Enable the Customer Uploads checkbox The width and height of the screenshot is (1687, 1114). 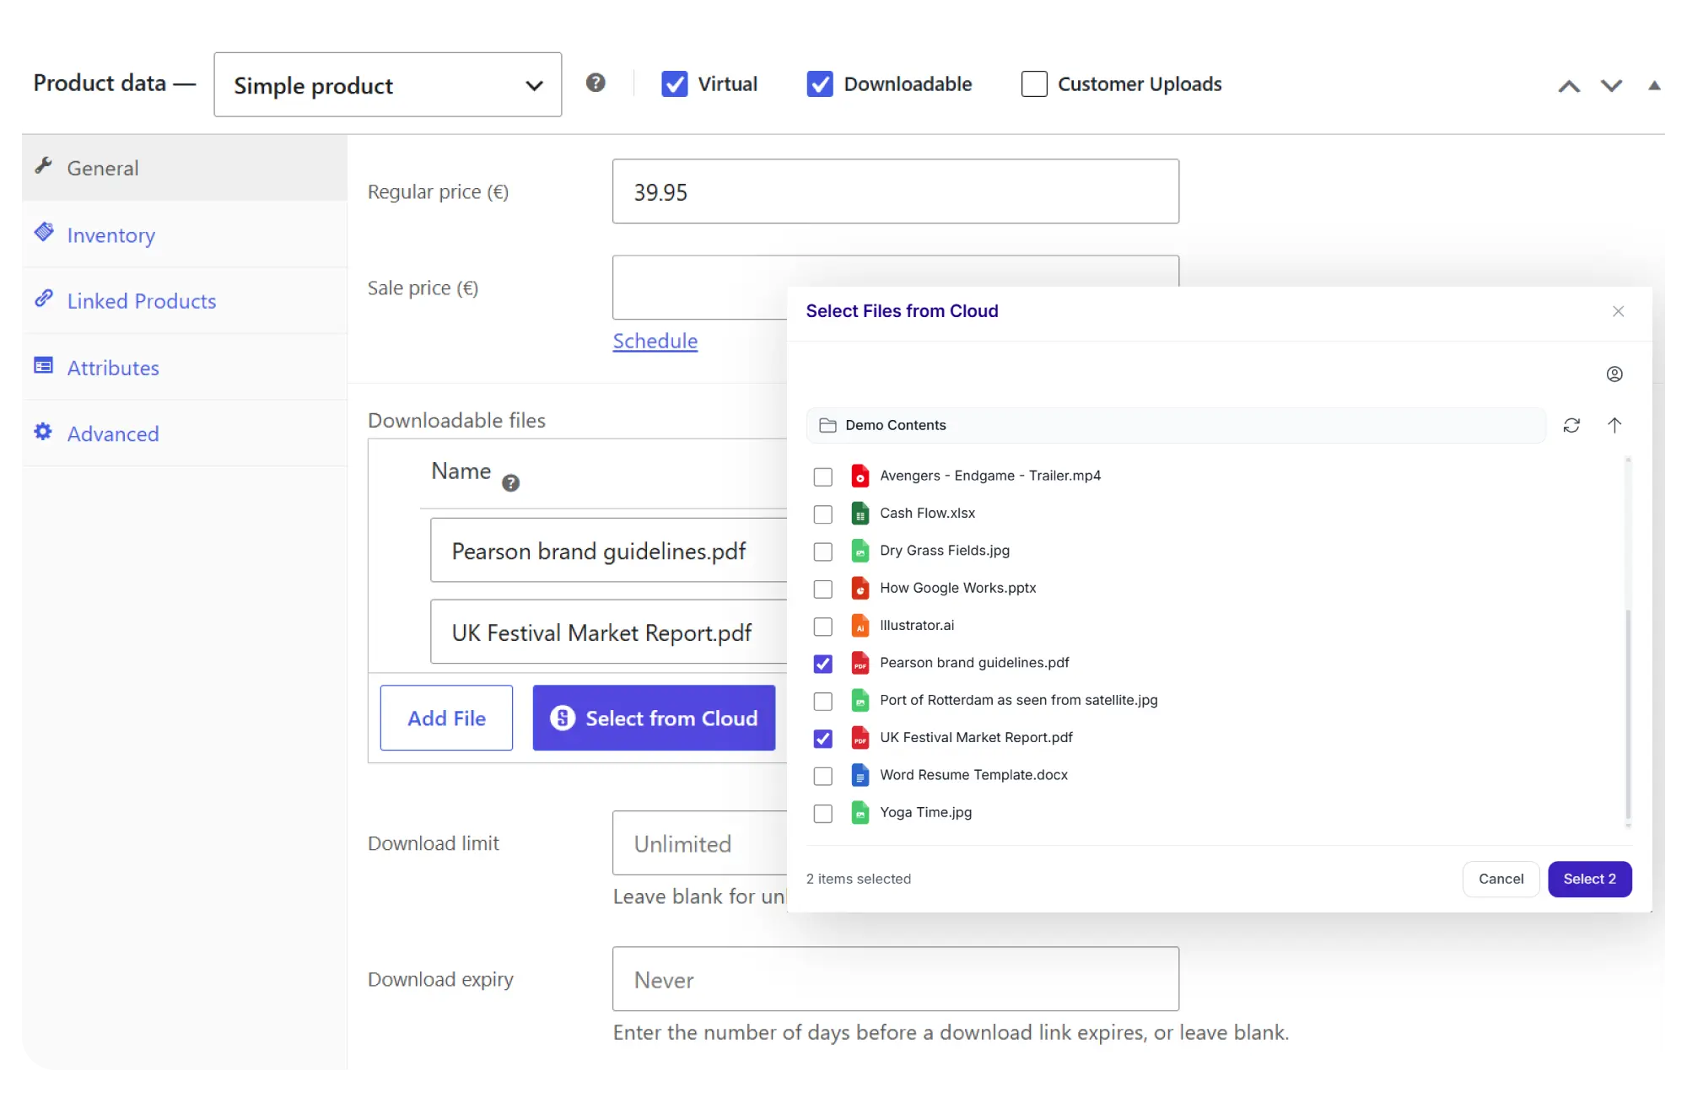(x=1034, y=84)
